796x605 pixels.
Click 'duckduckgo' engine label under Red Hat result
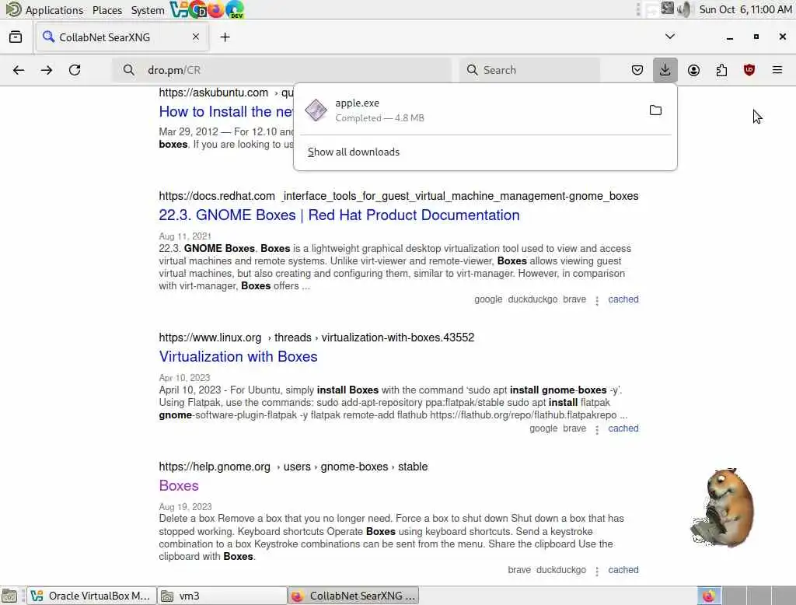point(532,299)
